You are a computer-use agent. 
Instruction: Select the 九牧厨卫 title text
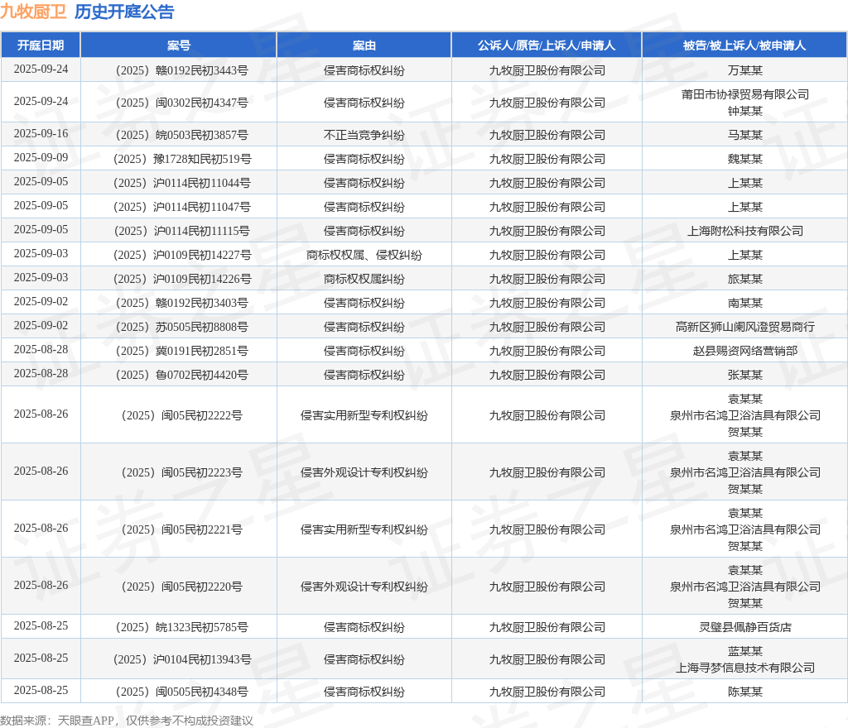(x=33, y=12)
